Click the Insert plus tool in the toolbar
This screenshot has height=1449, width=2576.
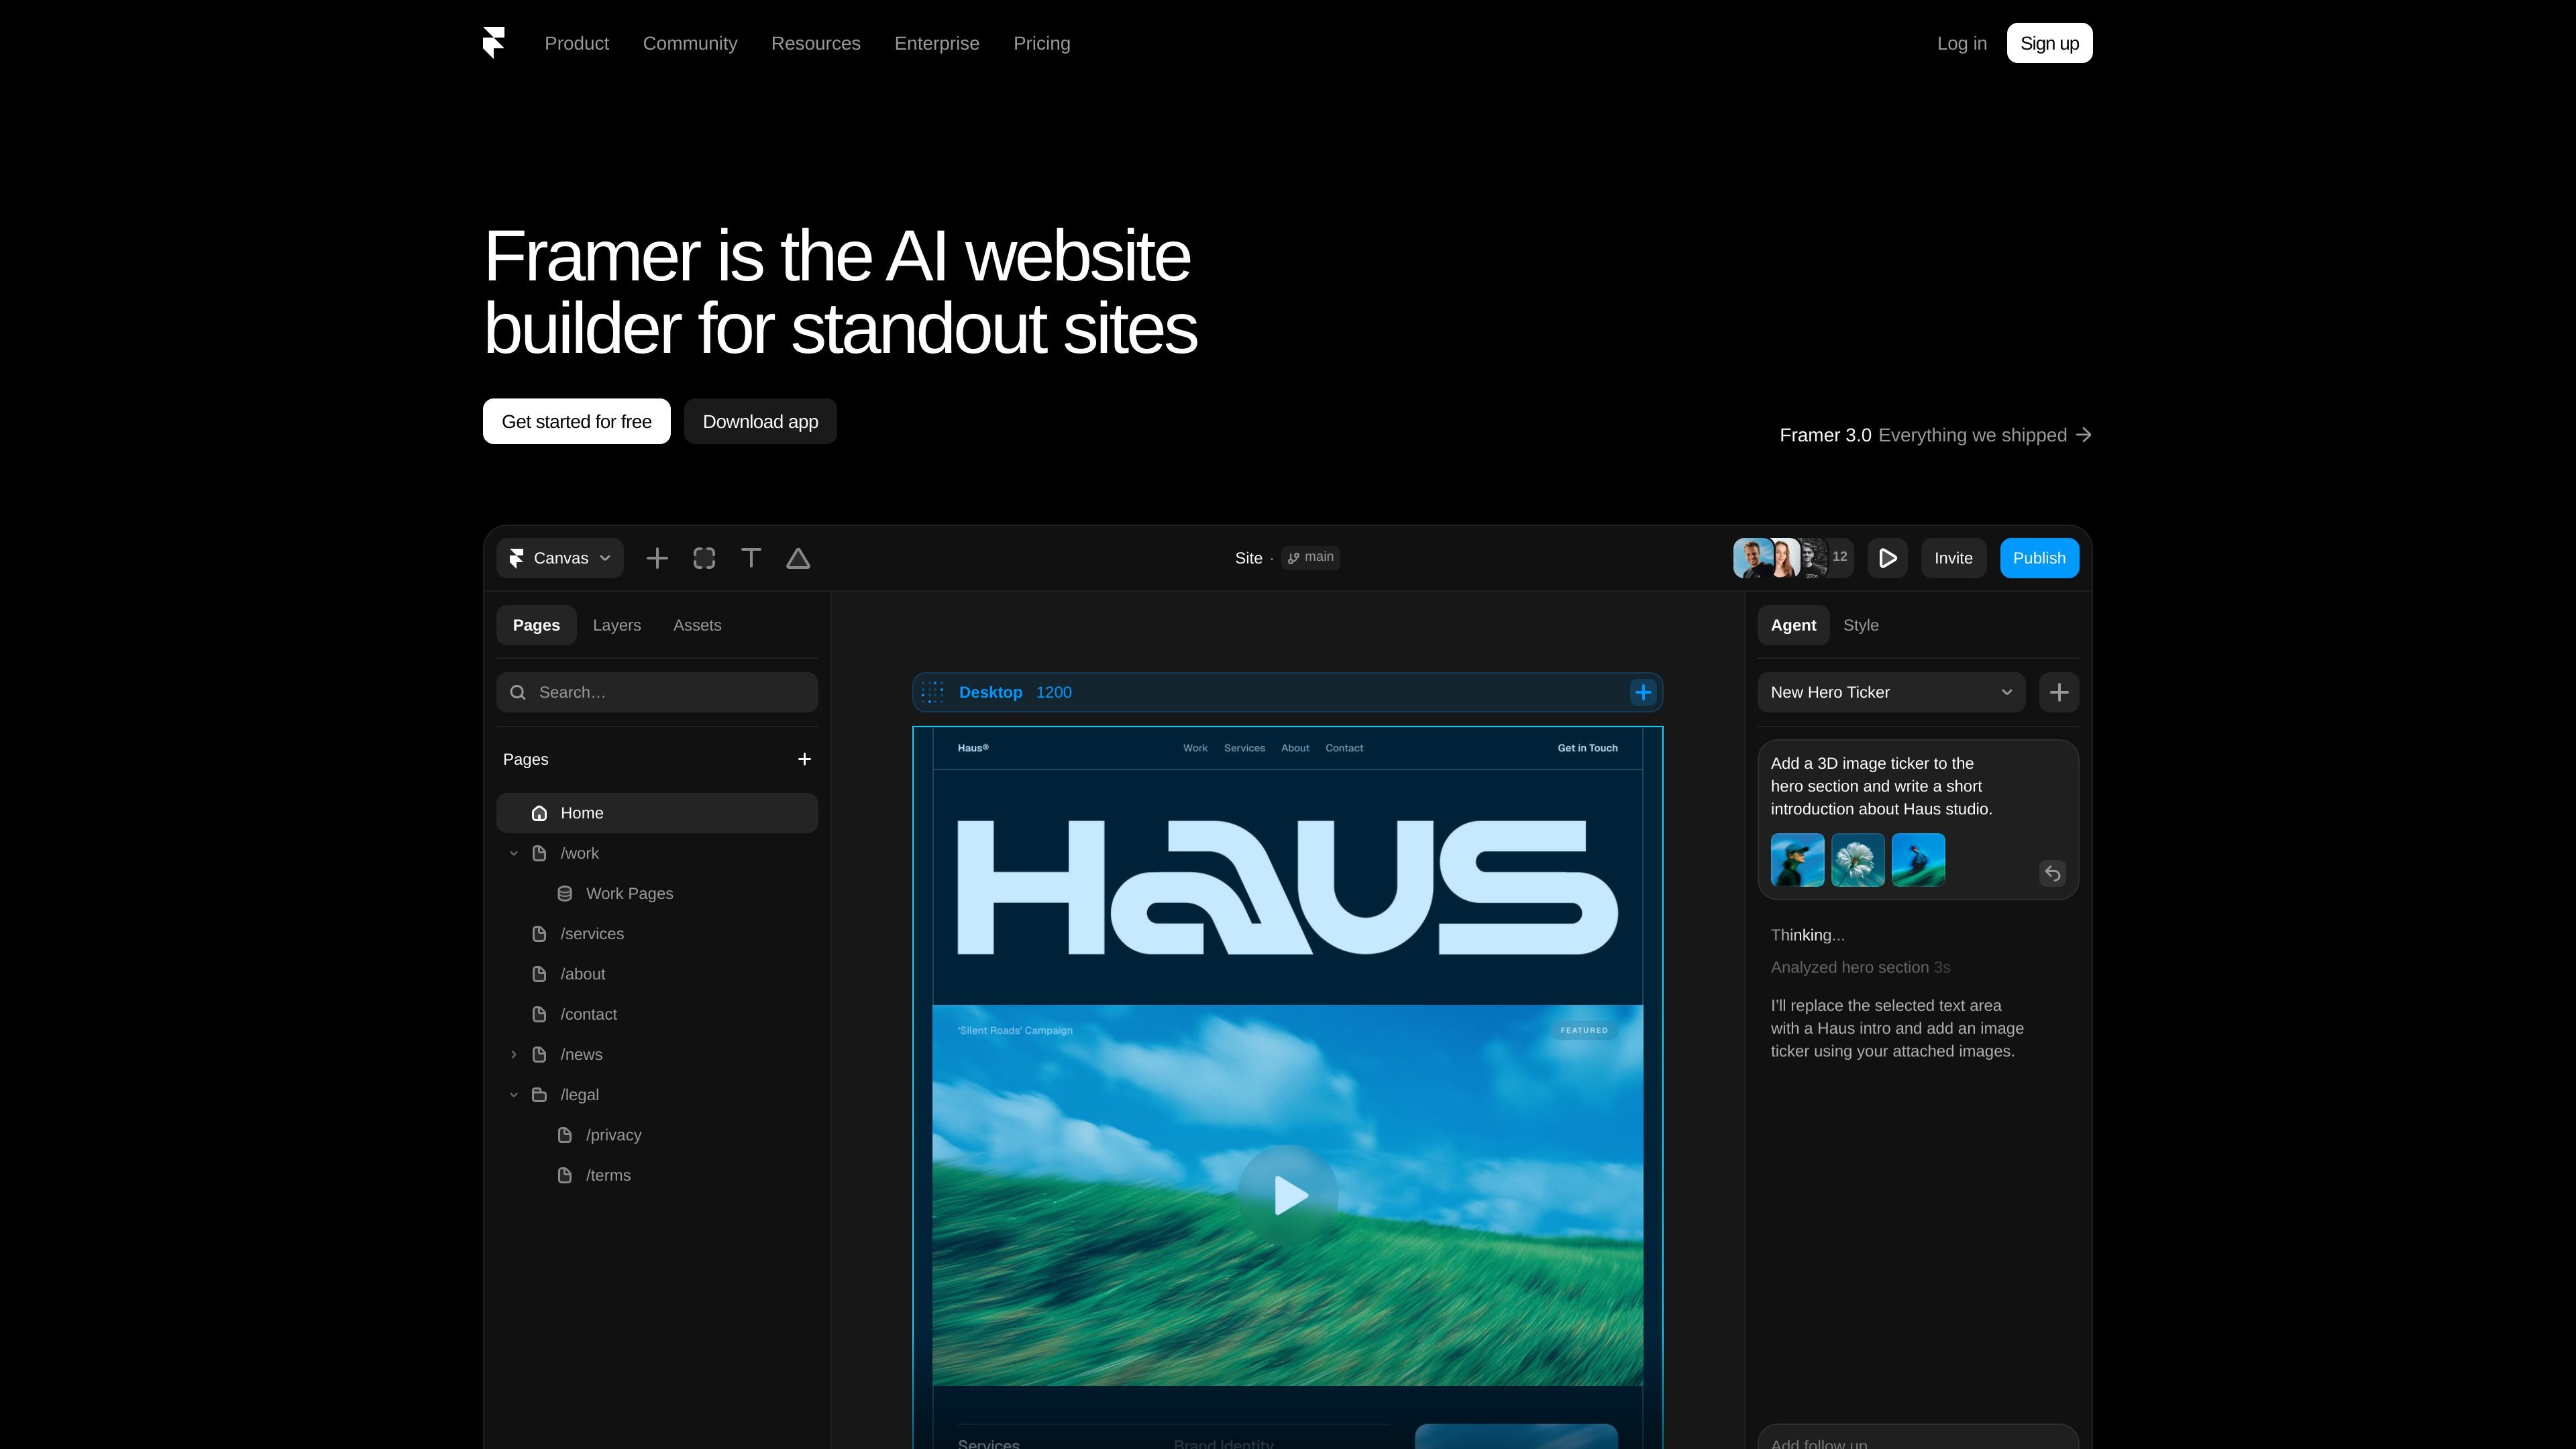(657, 558)
